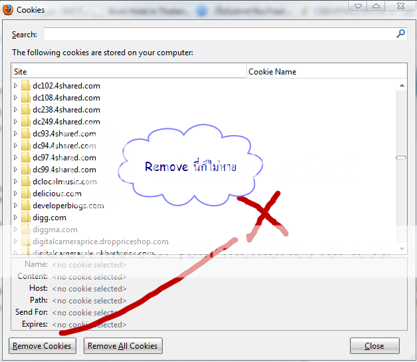Image resolution: width=417 pixels, height=362 pixels.
Task: Click the Firefox icon in title bar
Action: (7, 9)
